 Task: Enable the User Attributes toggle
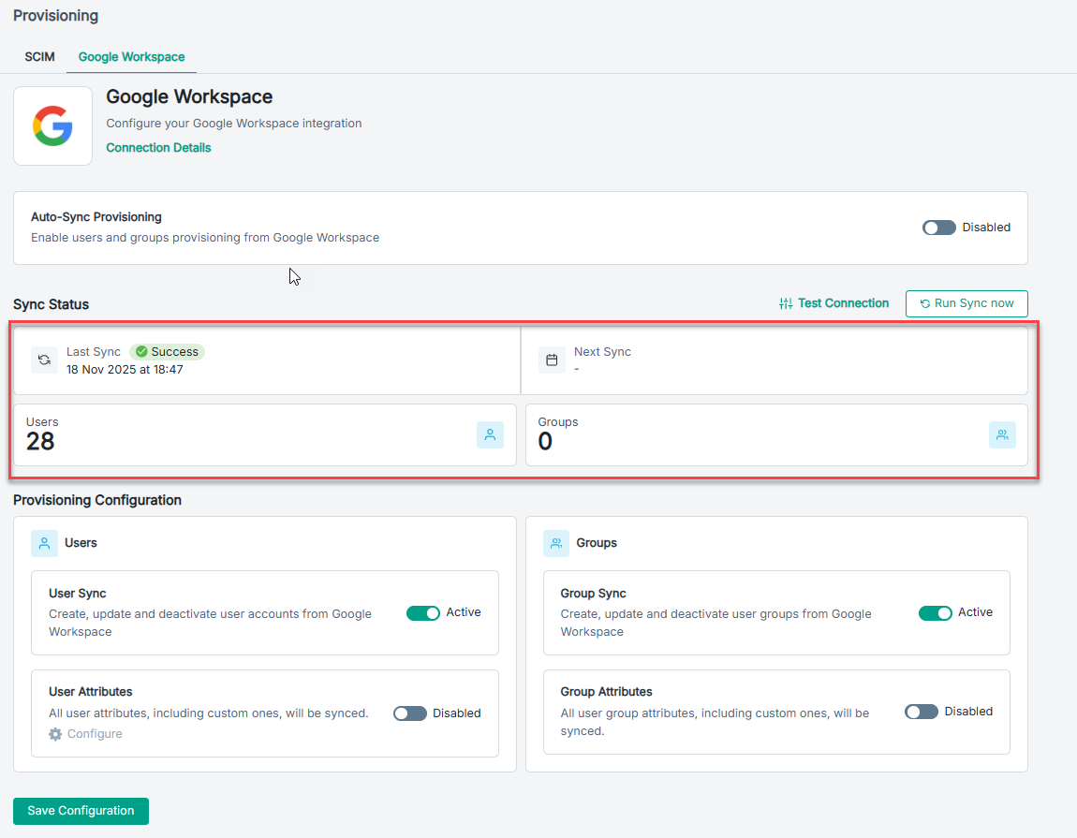tap(410, 713)
